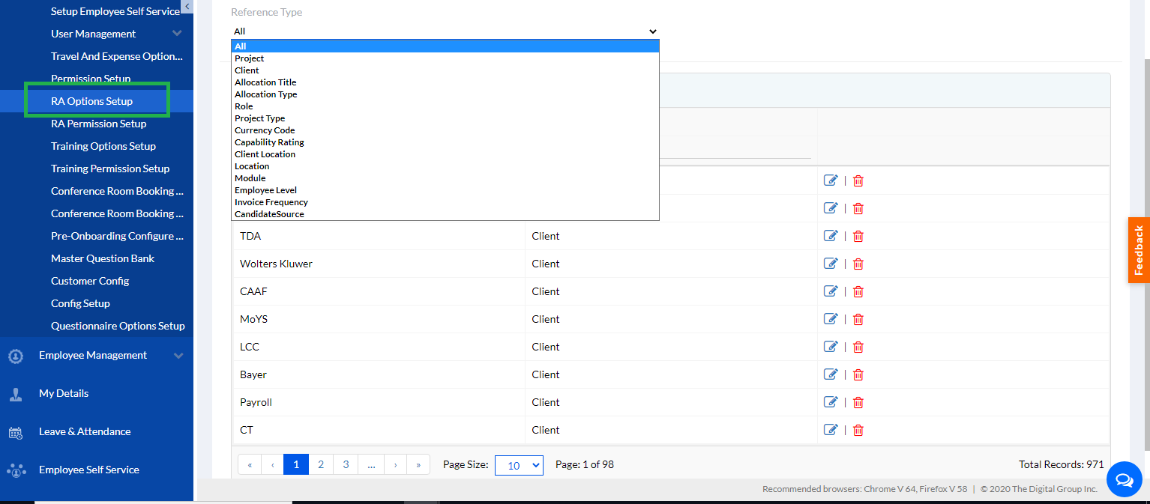Viewport: 1150px width, 504px height.
Task: Open RA Permission Setup menu item
Action: coord(98,124)
